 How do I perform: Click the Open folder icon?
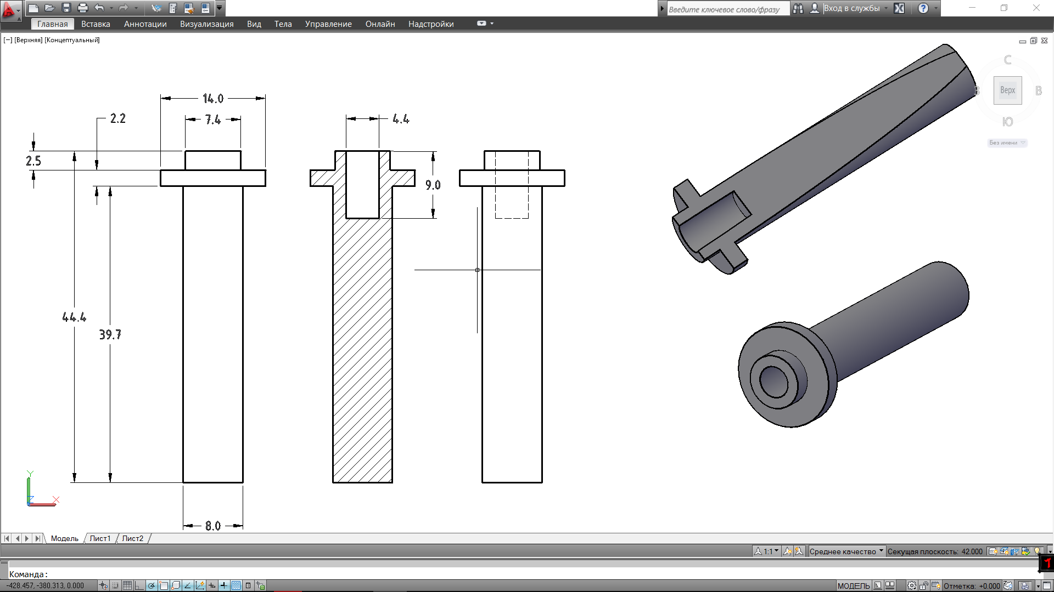click(x=50, y=8)
